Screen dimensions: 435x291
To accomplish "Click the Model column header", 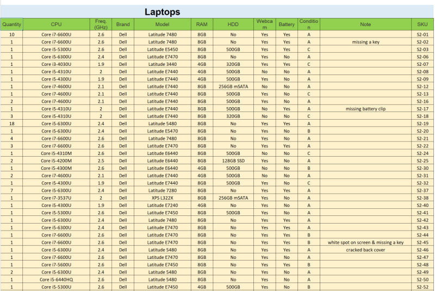I will pos(163,24).
